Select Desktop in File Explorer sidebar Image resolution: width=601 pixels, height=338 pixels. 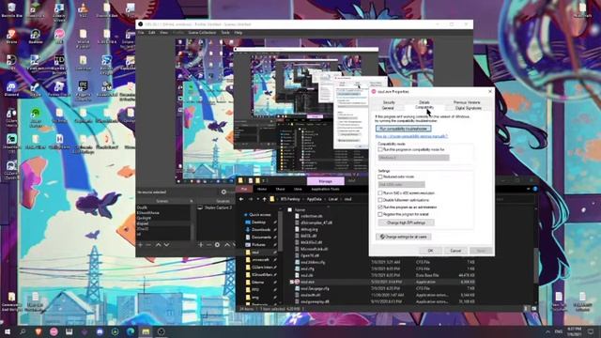(x=259, y=223)
